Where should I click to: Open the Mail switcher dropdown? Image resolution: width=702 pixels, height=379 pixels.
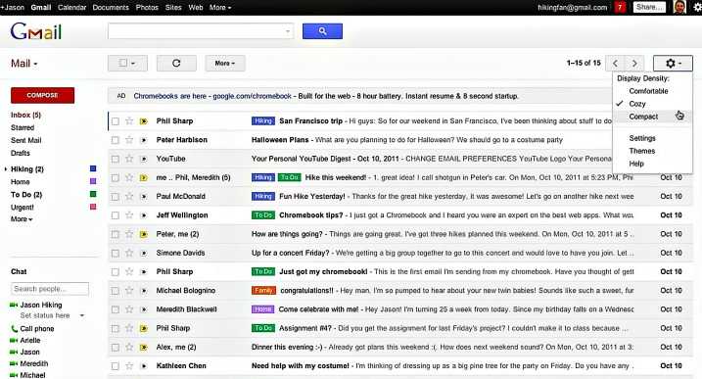24,64
